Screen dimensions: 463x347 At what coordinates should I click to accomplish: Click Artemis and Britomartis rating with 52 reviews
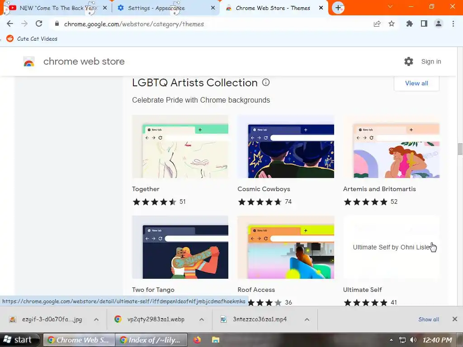coord(371,202)
